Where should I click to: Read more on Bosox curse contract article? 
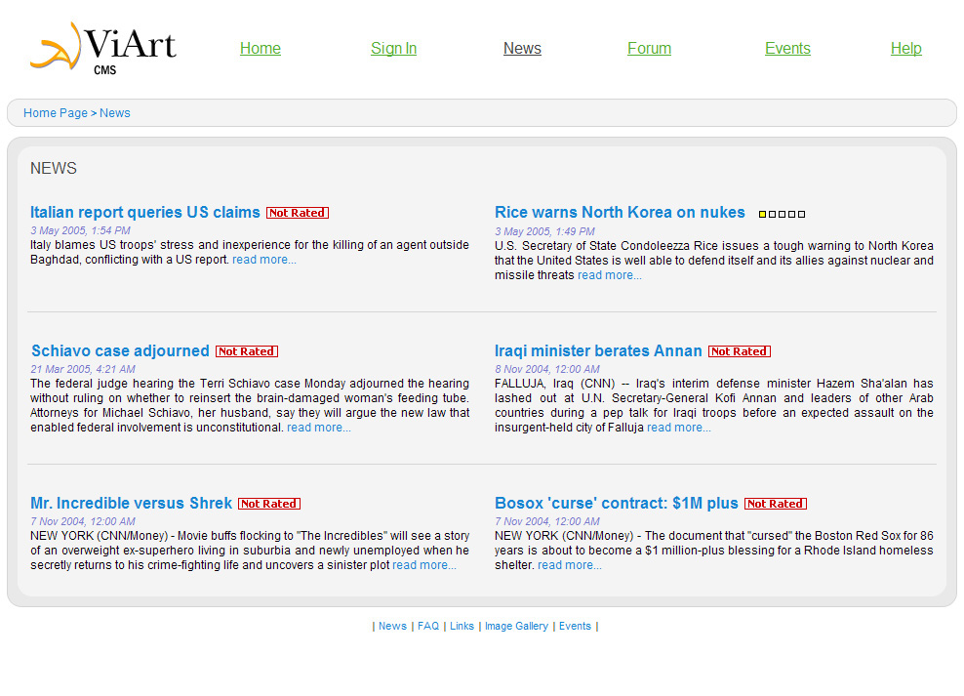[x=569, y=565]
